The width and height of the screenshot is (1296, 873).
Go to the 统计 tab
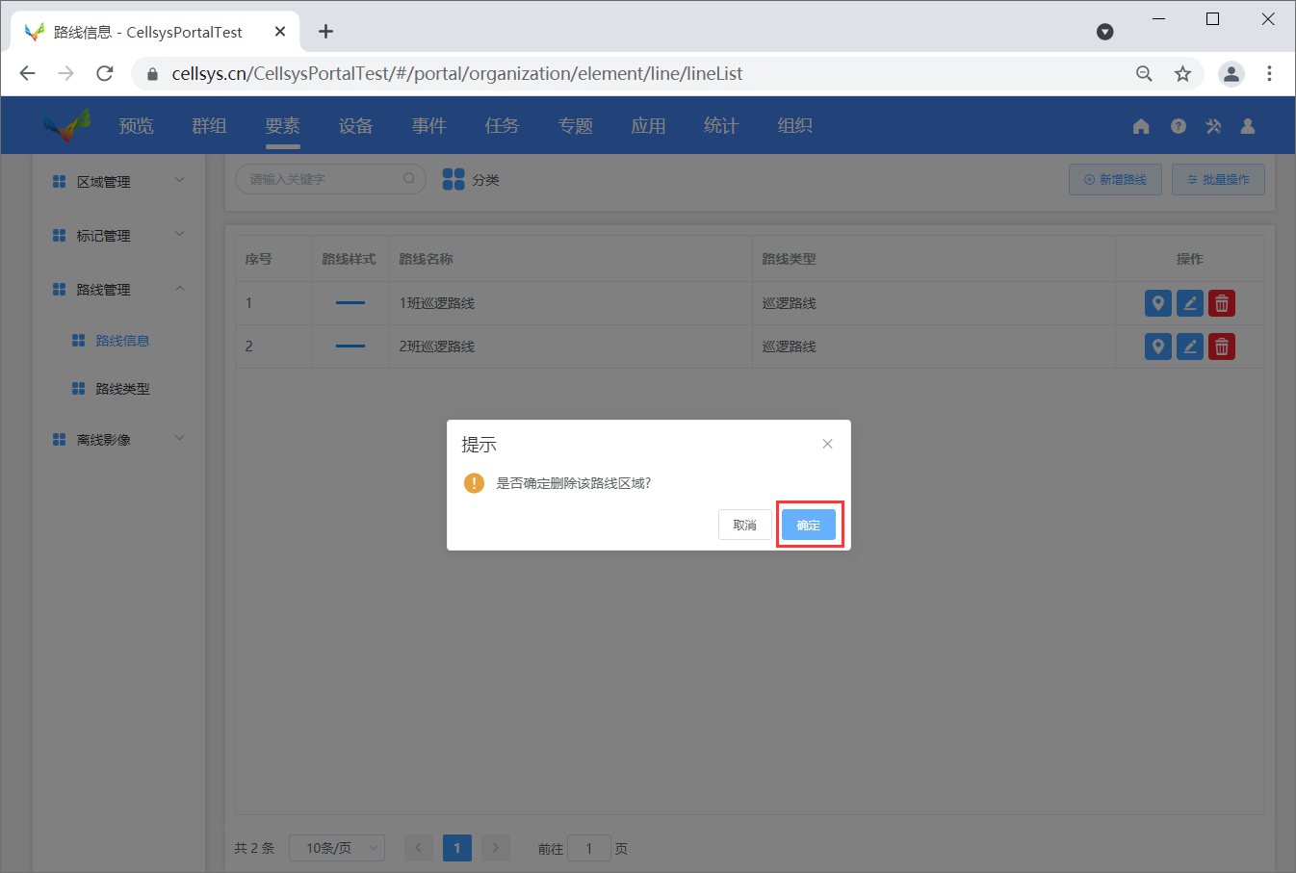[x=721, y=125]
